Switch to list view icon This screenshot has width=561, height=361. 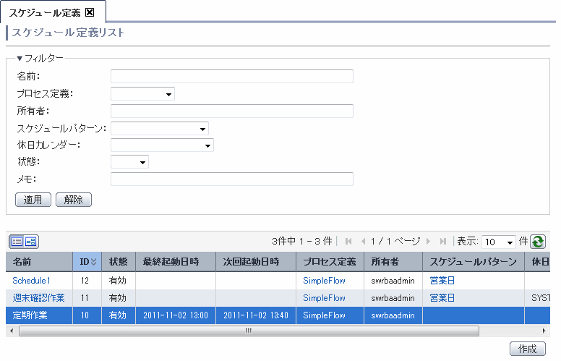[x=17, y=242]
